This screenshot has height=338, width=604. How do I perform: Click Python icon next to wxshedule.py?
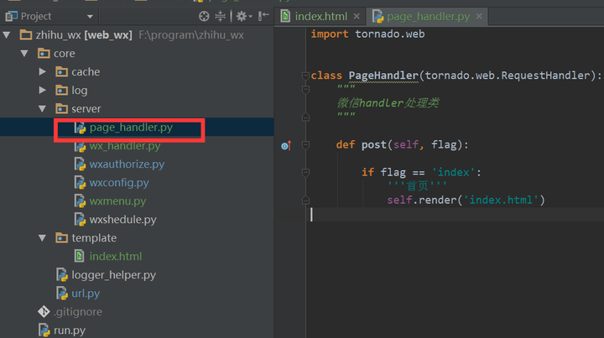(x=80, y=220)
